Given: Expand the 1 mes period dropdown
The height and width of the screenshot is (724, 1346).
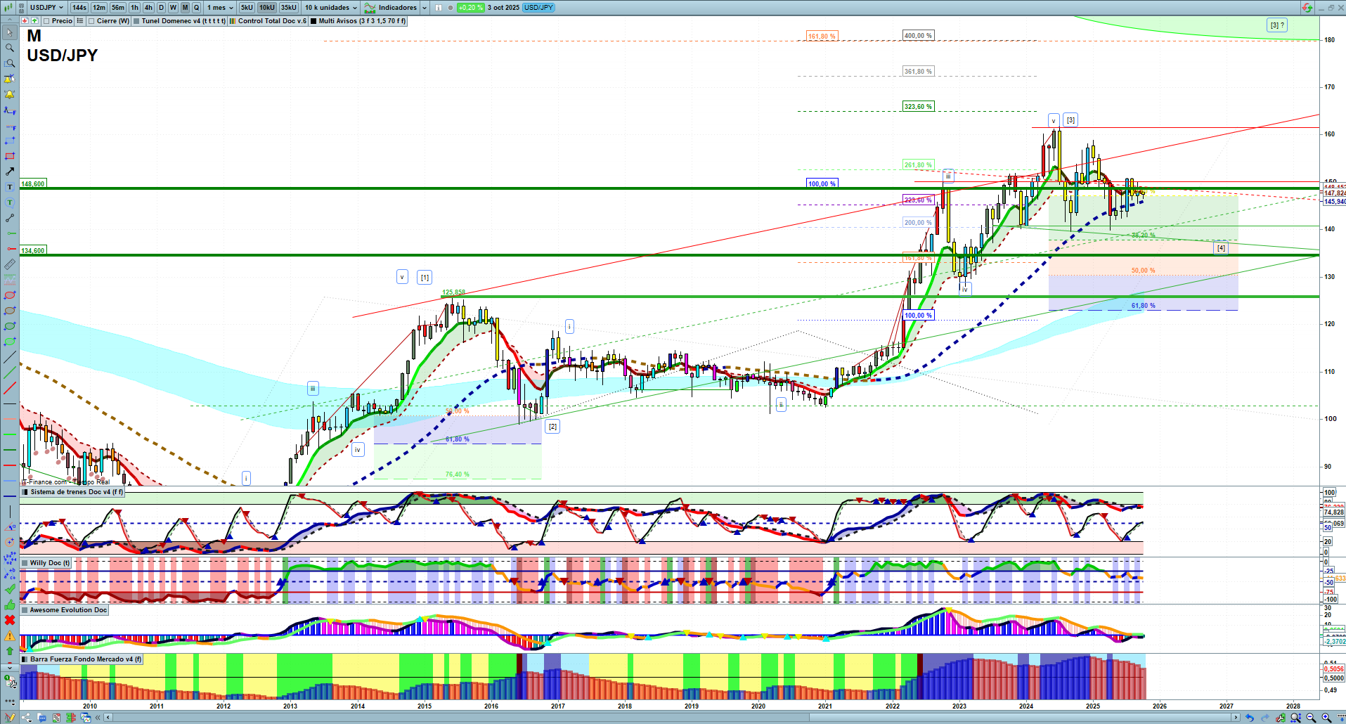Looking at the screenshot, I should (x=220, y=8).
